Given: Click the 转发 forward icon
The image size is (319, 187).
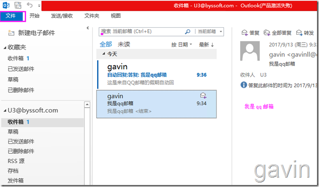Looking at the screenshot, I should 299,33.
